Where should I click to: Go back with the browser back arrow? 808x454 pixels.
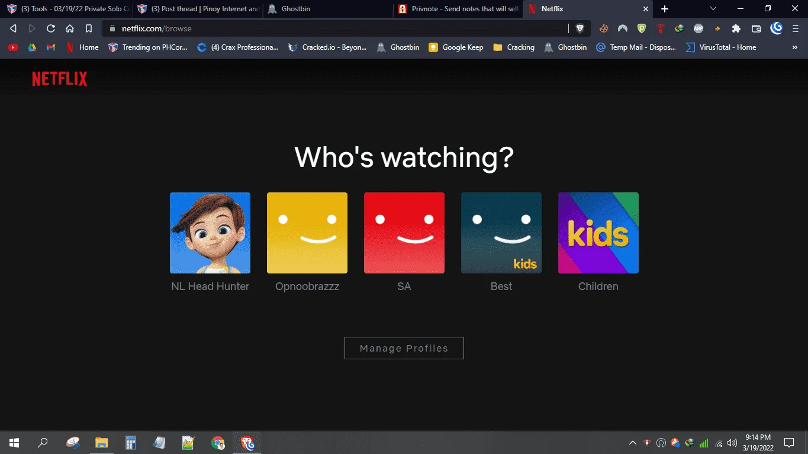pyautogui.click(x=13, y=28)
